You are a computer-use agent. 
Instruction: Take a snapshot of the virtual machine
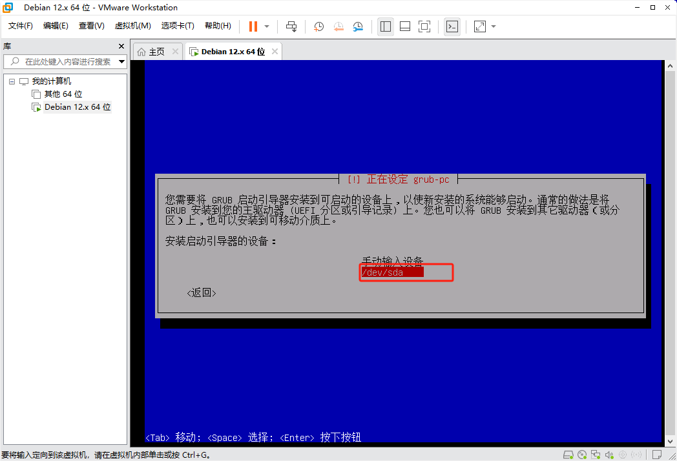pos(319,26)
